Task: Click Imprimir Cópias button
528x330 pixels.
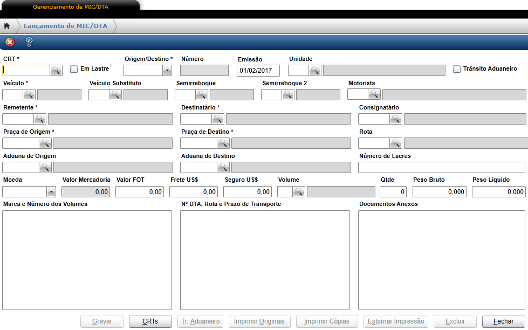Action: [x=327, y=321]
